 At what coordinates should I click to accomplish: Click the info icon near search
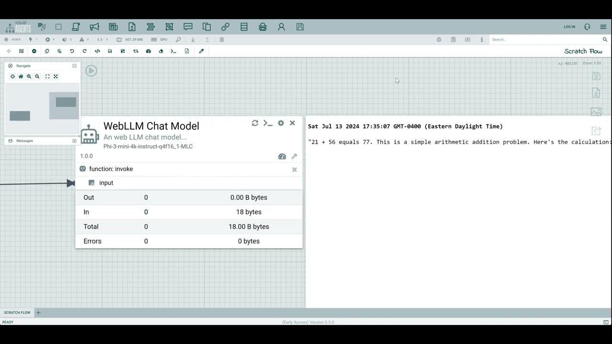coord(481,40)
